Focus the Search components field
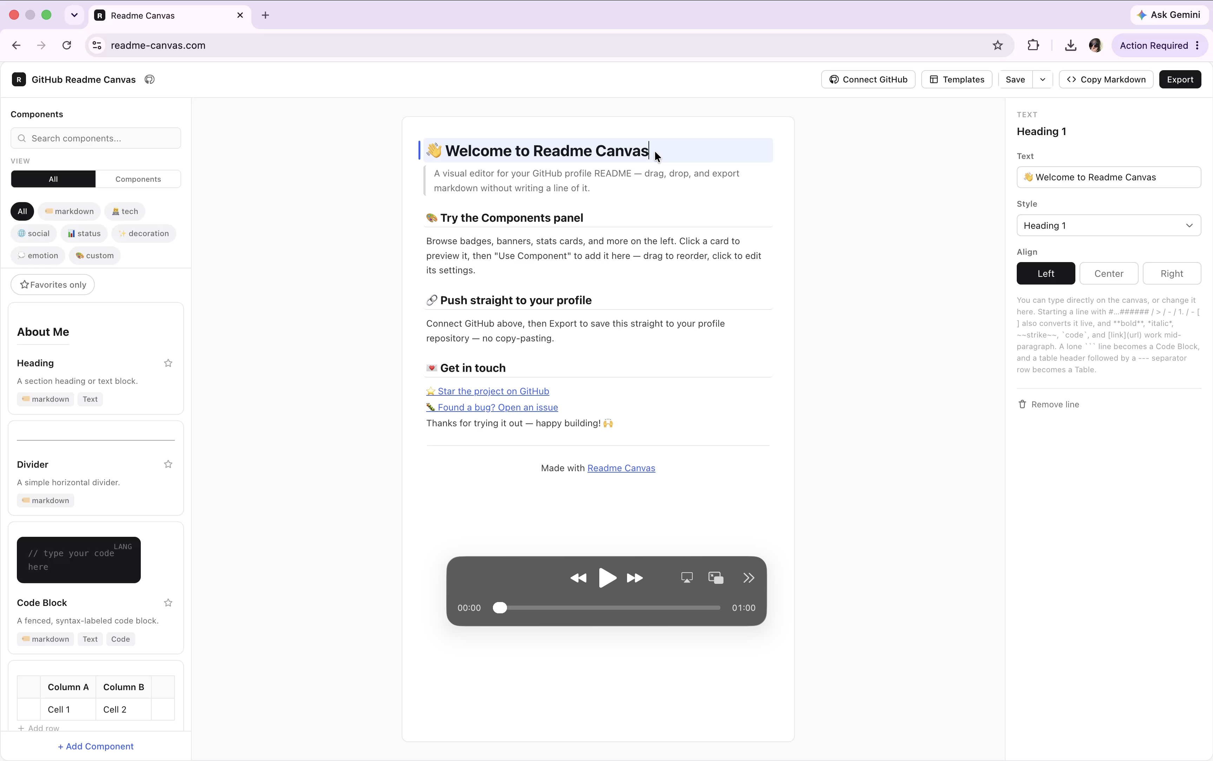The image size is (1213, 761). click(95, 138)
